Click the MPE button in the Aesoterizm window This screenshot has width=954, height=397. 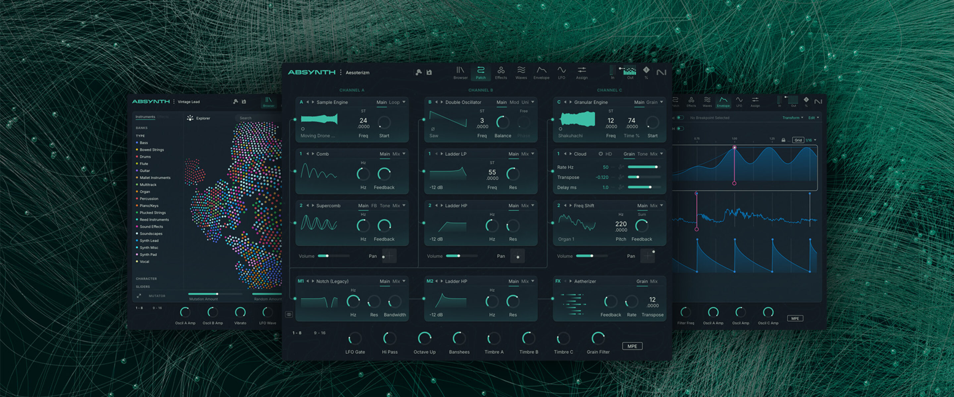[x=632, y=346]
